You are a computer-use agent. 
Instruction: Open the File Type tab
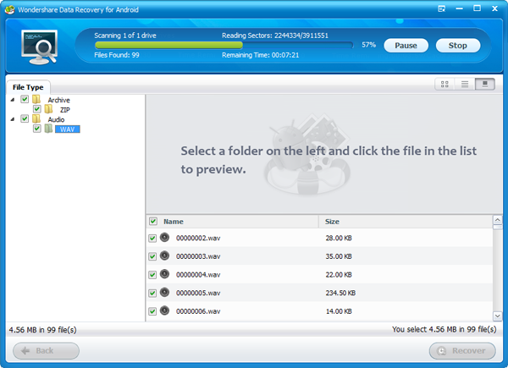pyautogui.click(x=28, y=87)
